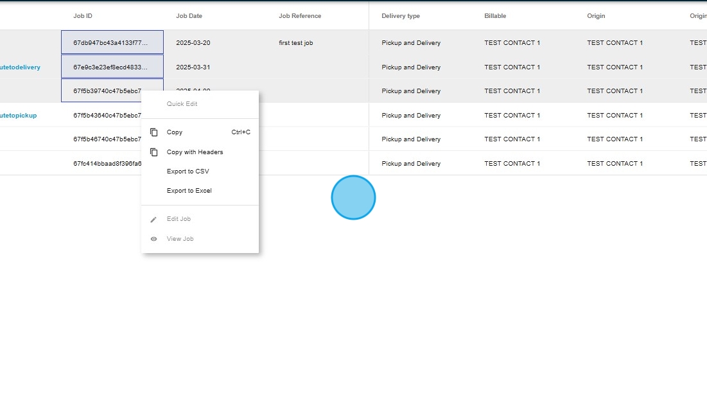Image resolution: width=707 pixels, height=395 pixels.
Task: Click the View Job eye icon
Action: click(153, 239)
